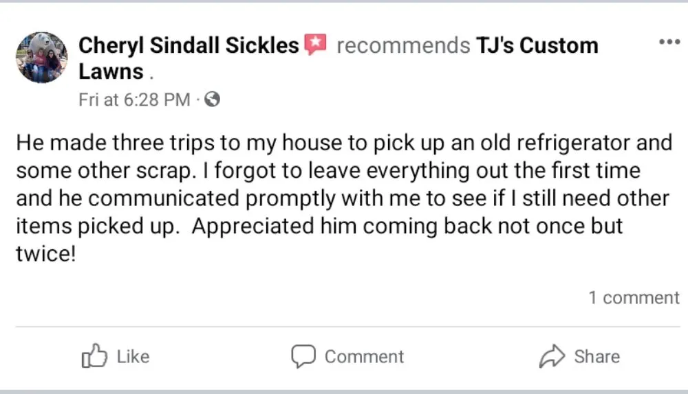This screenshot has height=394, width=688.
Task: Open the "Fri at 6:28 PM" timestamp
Action: [134, 100]
